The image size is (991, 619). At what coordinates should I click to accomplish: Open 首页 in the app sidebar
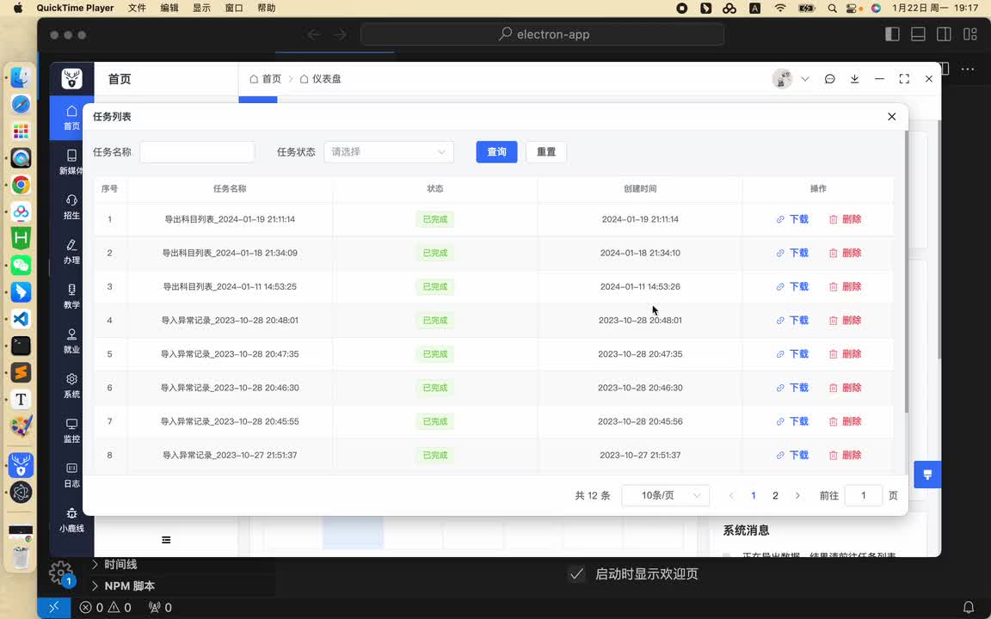(71, 118)
